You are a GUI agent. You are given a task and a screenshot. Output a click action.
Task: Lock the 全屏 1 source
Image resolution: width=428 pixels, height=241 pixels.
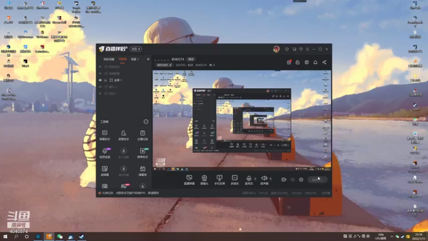105,80
